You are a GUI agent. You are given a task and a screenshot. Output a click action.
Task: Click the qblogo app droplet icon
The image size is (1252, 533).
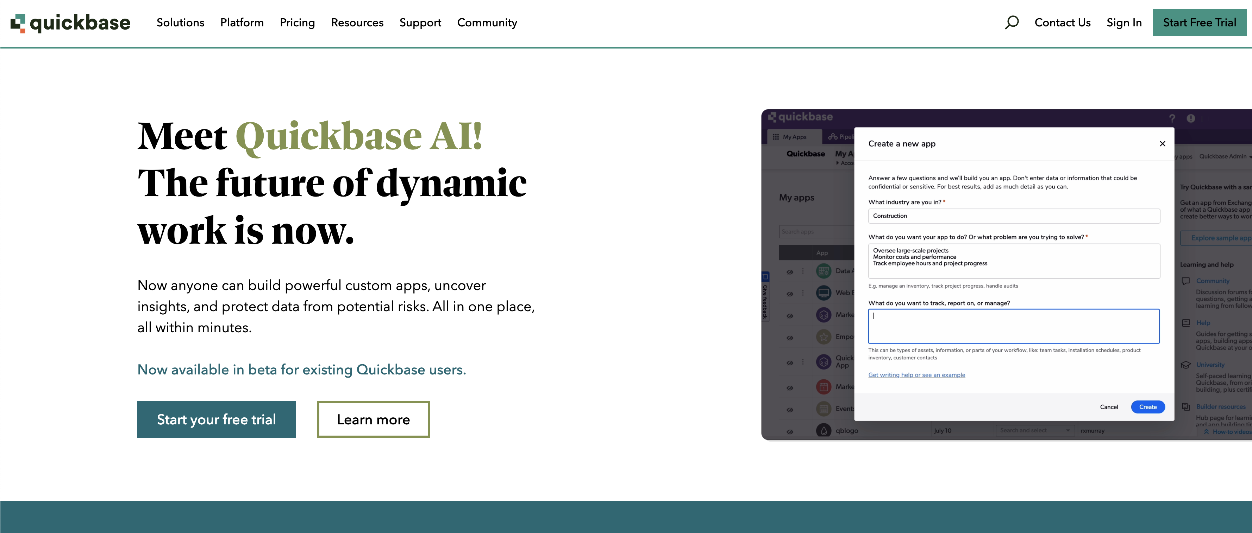pyautogui.click(x=823, y=431)
